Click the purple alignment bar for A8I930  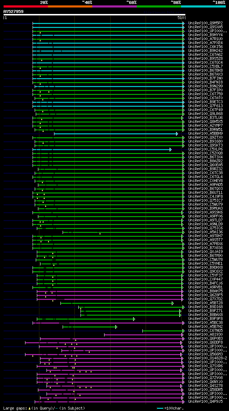point(143,335)
